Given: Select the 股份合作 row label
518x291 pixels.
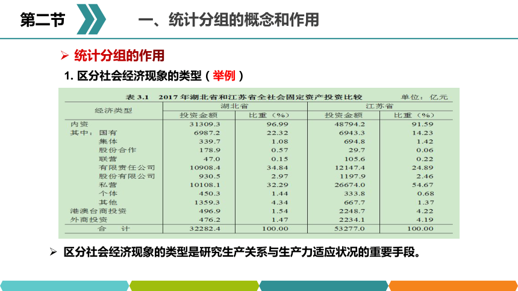Looking at the screenshot, I should click(x=117, y=150).
